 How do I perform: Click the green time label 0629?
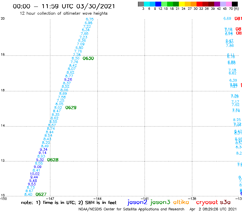pos(71,108)
